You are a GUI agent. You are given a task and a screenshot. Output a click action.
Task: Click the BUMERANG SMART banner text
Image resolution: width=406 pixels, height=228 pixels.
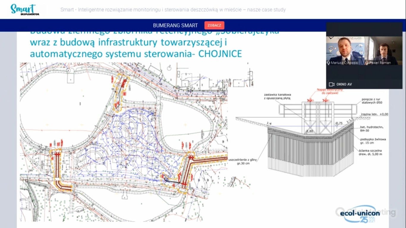175,25
